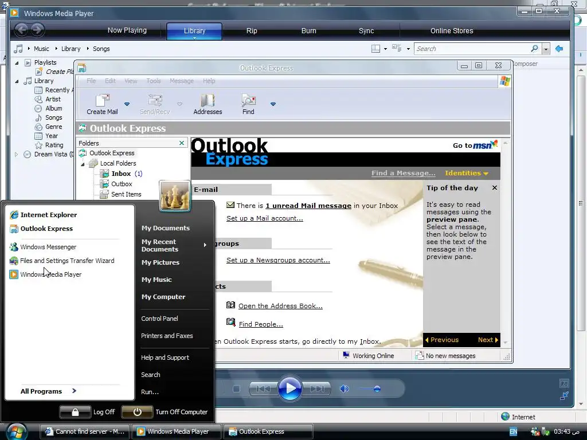Open the search options dropdown in Media Player

pyautogui.click(x=546, y=49)
